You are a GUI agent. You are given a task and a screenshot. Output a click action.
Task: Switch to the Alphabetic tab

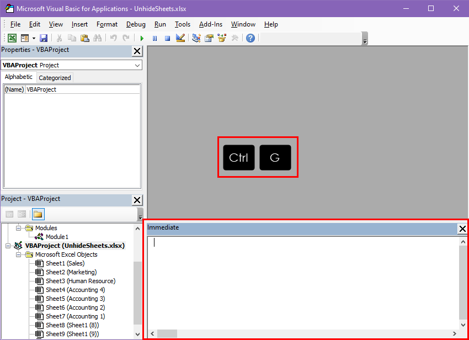point(19,77)
